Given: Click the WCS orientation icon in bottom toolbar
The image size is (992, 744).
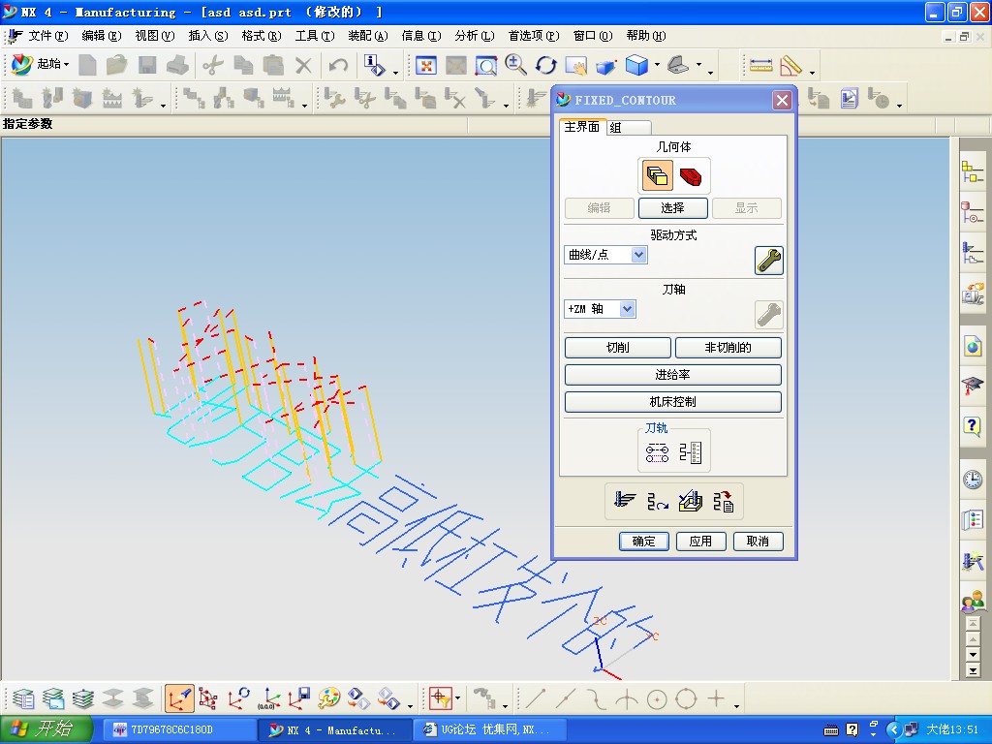Looking at the screenshot, I should [178, 698].
